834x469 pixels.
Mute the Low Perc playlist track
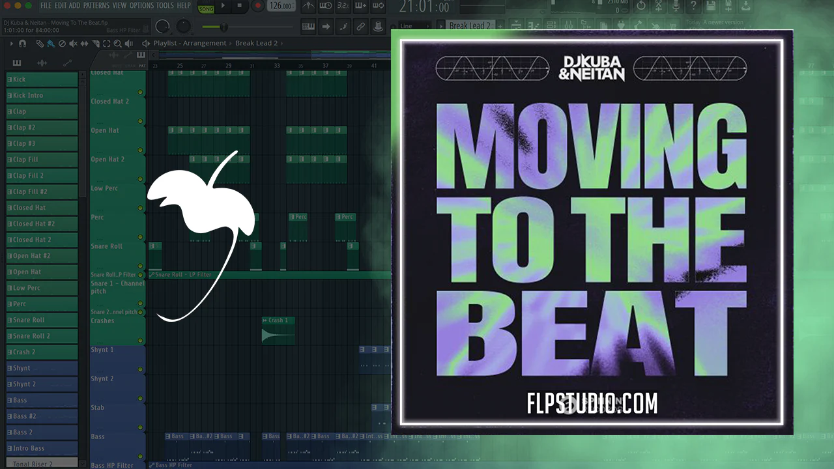click(140, 208)
